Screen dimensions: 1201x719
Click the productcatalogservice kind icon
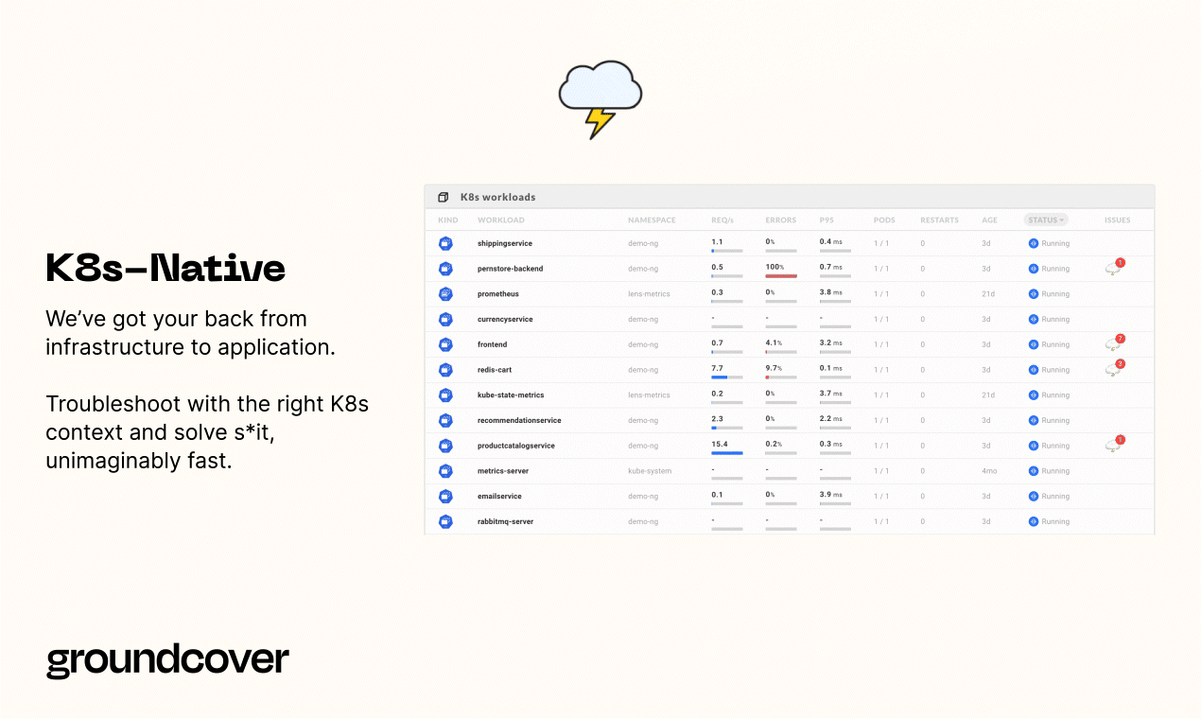click(x=445, y=446)
